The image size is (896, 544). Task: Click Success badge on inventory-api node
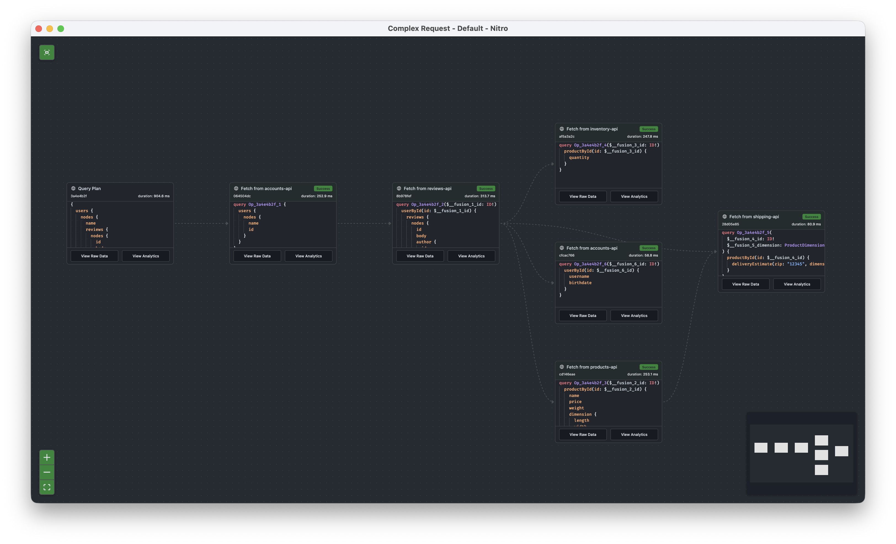[x=649, y=129]
